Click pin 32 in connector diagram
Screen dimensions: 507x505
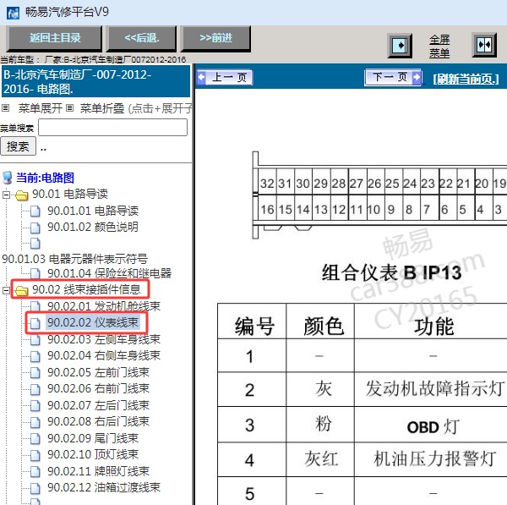267,184
